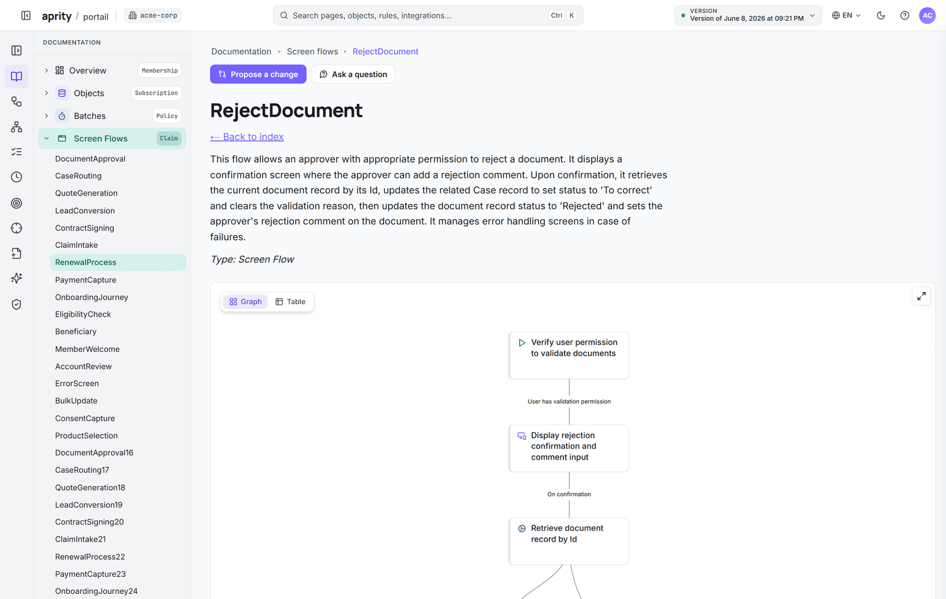946x599 pixels.
Task: Focus the search pages input field
Action: pos(428,16)
